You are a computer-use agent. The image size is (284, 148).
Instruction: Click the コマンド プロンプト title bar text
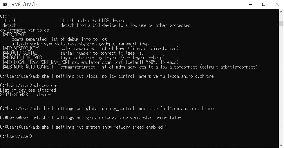click(23, 5)
